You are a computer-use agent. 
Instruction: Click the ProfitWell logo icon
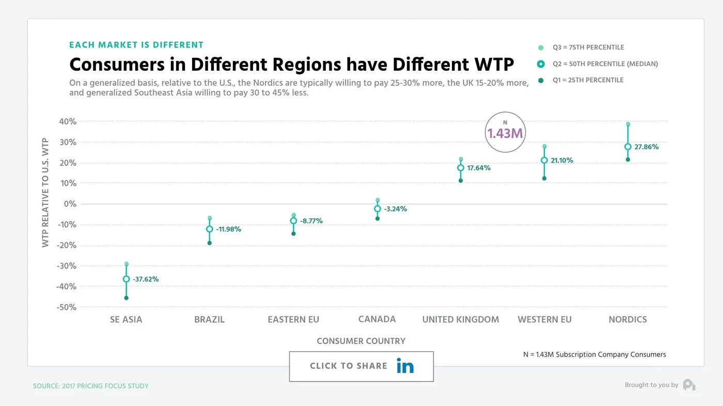(689, 385)
